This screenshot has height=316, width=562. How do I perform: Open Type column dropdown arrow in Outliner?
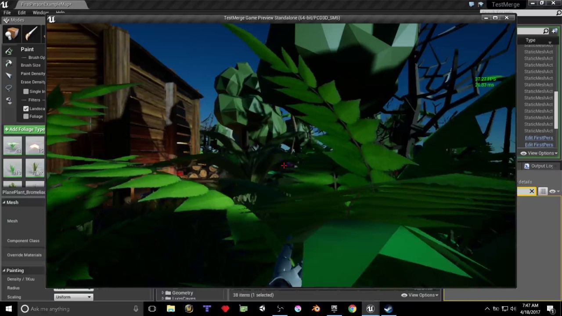tap(550, 42)
